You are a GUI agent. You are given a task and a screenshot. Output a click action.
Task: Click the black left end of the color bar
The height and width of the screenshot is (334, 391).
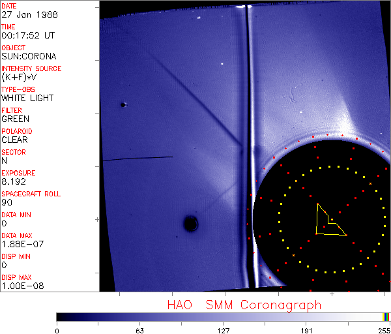[62, 316]
